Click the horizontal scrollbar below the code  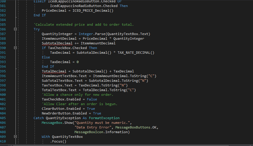pyautogui.click(x=121, y=145)
